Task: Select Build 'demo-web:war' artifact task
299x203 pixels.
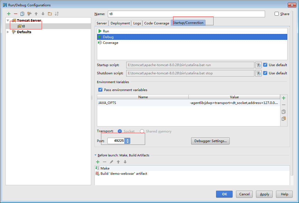Action: click(192, 174)
